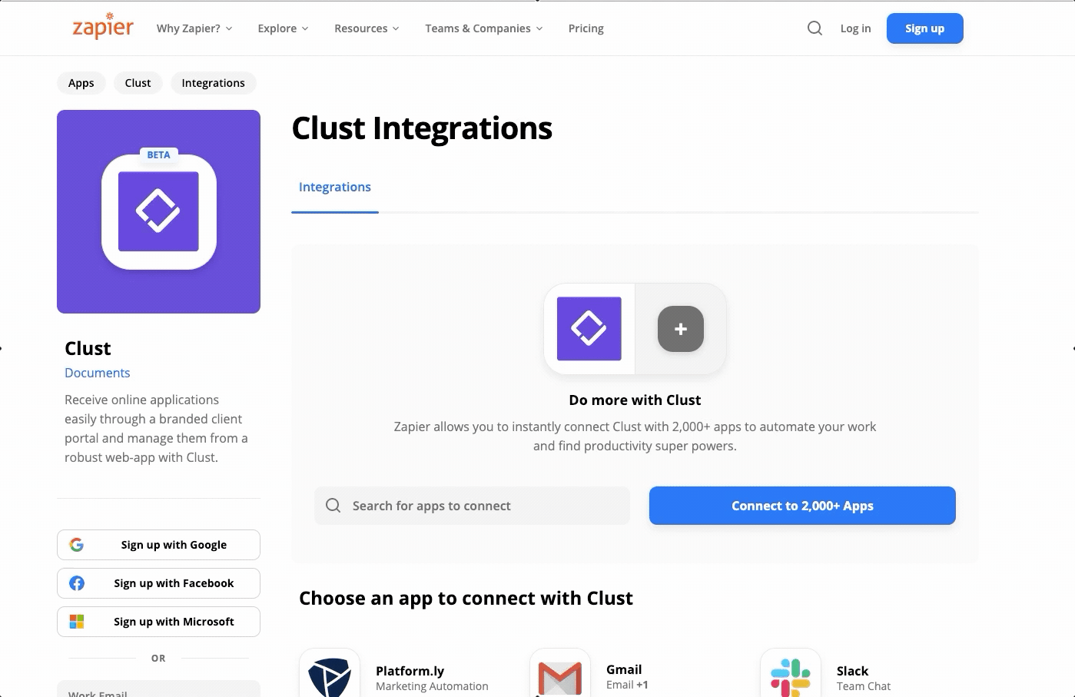The image size is (1075, 697).
Task: Click the large Clust BETA app logo
Action: (x=158, y=211)
